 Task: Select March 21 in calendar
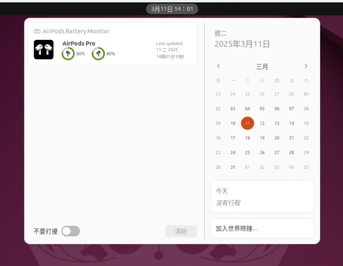coord(291,138)
